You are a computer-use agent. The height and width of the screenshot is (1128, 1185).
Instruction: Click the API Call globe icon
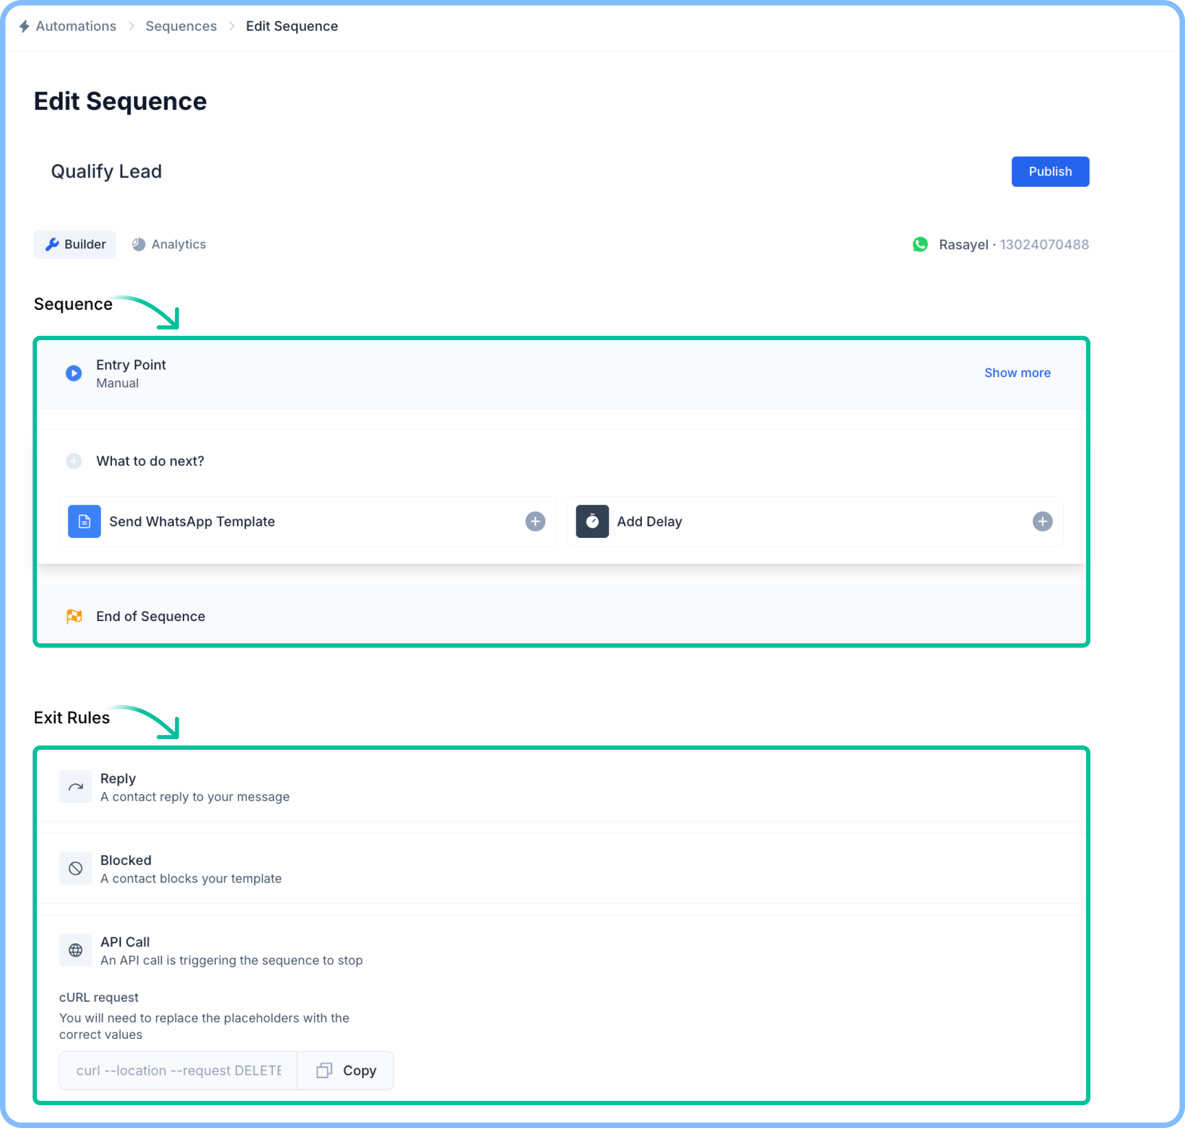pos(75,950)
